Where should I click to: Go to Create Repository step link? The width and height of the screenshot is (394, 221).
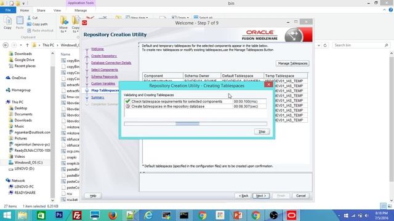pos(104,56)
